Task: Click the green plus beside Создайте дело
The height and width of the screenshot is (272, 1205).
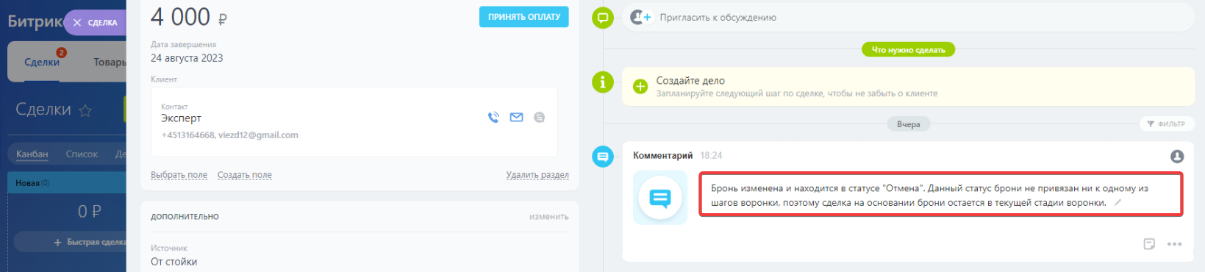Action: pos(640,87)
